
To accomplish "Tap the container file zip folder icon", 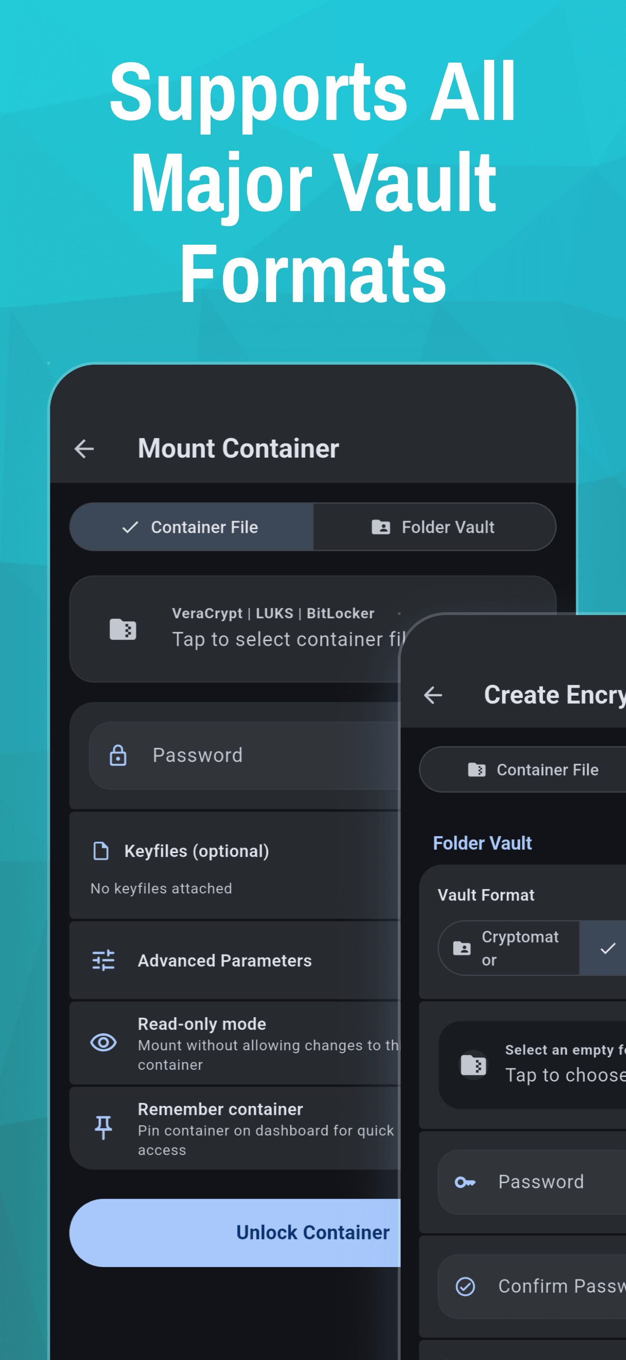I will coord(122,629).
